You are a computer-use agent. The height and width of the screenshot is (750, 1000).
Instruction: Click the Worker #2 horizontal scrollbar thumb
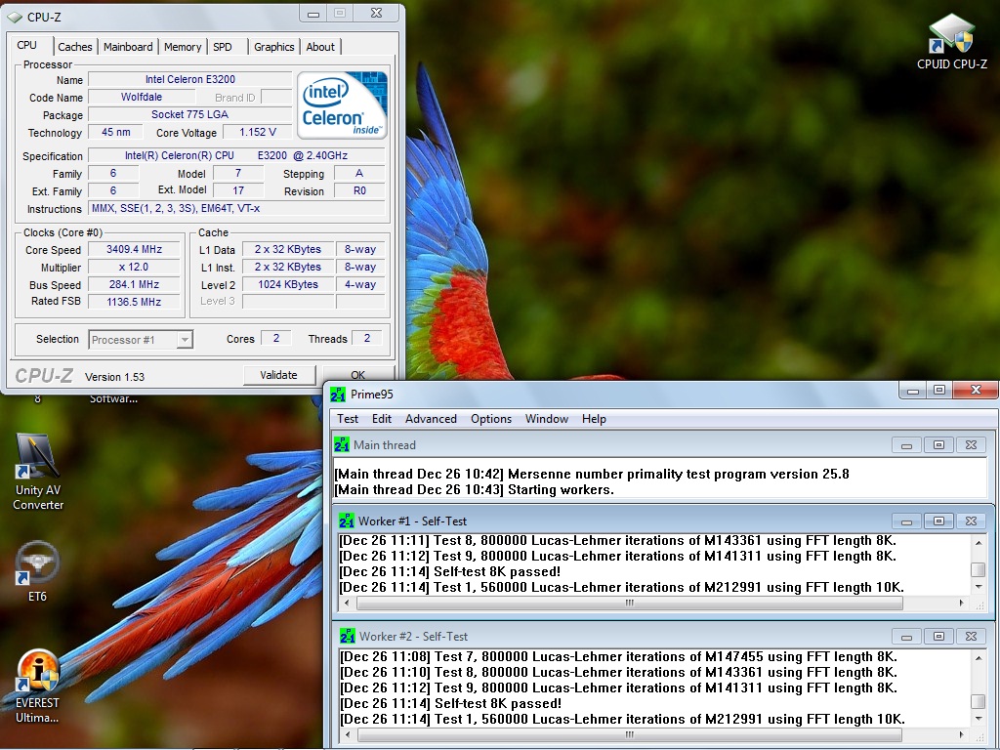click(x=630, y=734)
